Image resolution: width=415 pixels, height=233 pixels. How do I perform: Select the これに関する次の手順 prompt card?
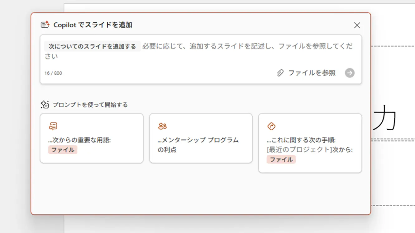(310, 143)
